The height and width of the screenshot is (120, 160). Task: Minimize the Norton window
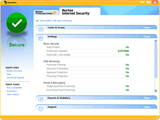point(142,2)
